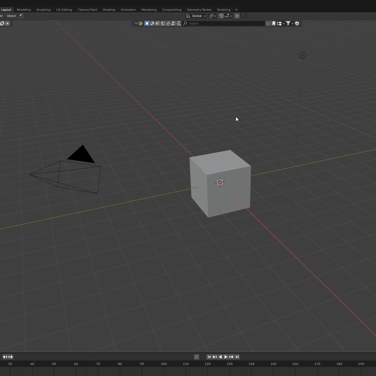
Task: Add a workspace with the plus button
Action: coord(236,9)
